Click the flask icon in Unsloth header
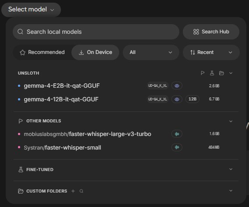The width and height of the screenshot is (249, 207). [x=212, y=73]
